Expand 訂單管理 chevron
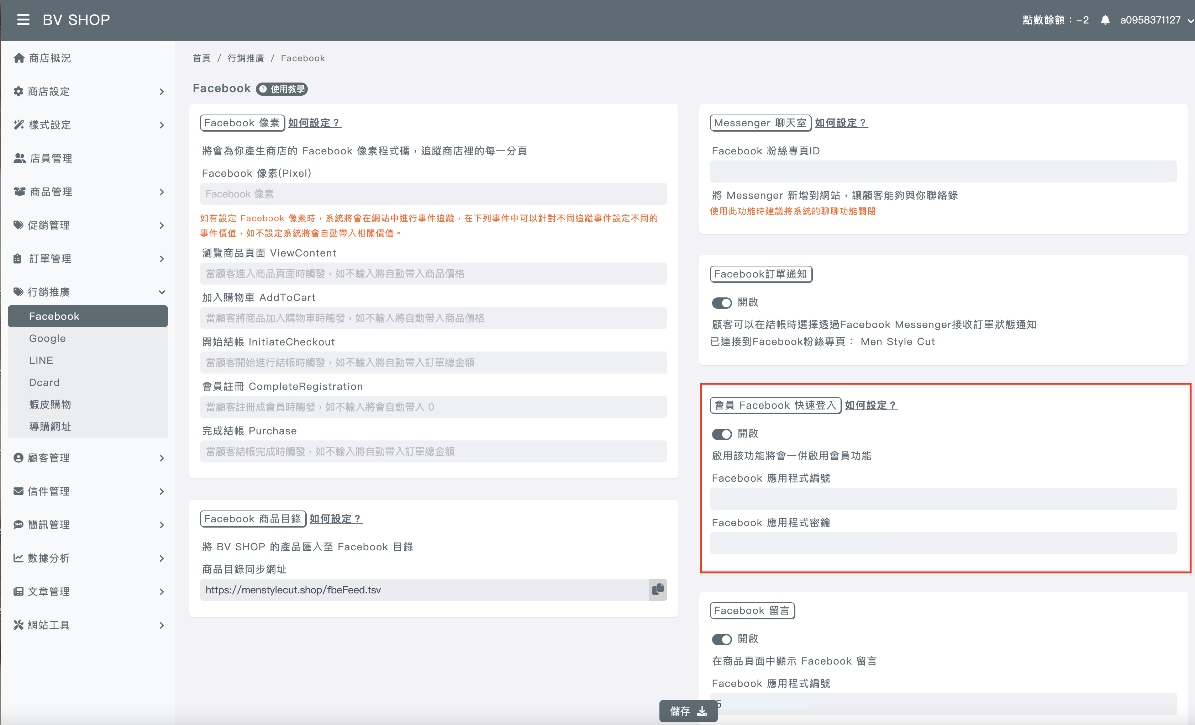Viewport: 1195px width, 725px height. tap(162, 259)
